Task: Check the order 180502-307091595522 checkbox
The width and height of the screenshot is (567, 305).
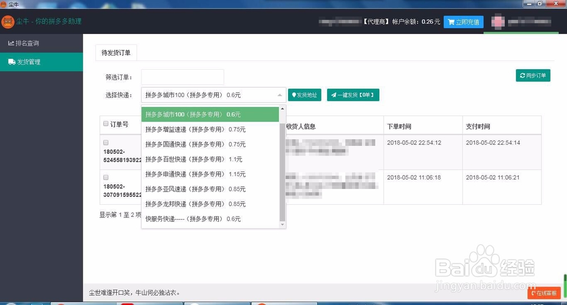Action: (105, 177)
